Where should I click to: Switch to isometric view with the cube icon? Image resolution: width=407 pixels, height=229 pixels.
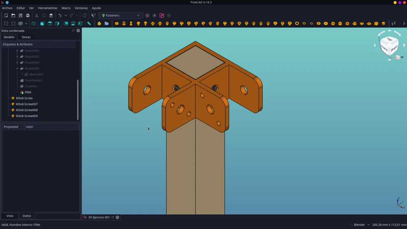pos(34,24)
